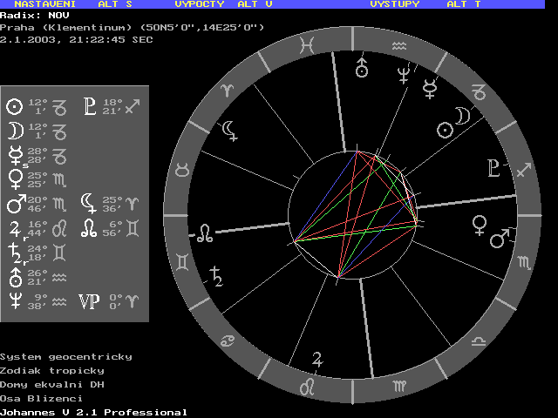This screenshot has width=558, height=418.
Task: Open the VYPOCTY calculations menu
Action: point(200,4)
